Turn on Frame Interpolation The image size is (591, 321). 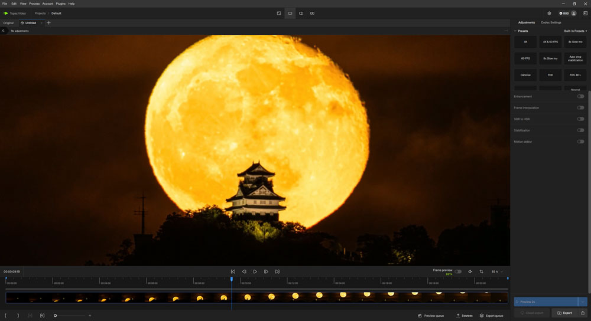[x=580, y=107]
